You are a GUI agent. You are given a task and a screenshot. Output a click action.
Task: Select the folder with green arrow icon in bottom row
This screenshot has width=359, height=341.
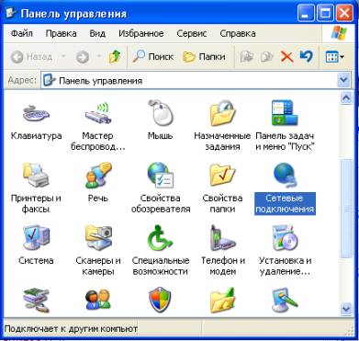(x=222, y=300)
